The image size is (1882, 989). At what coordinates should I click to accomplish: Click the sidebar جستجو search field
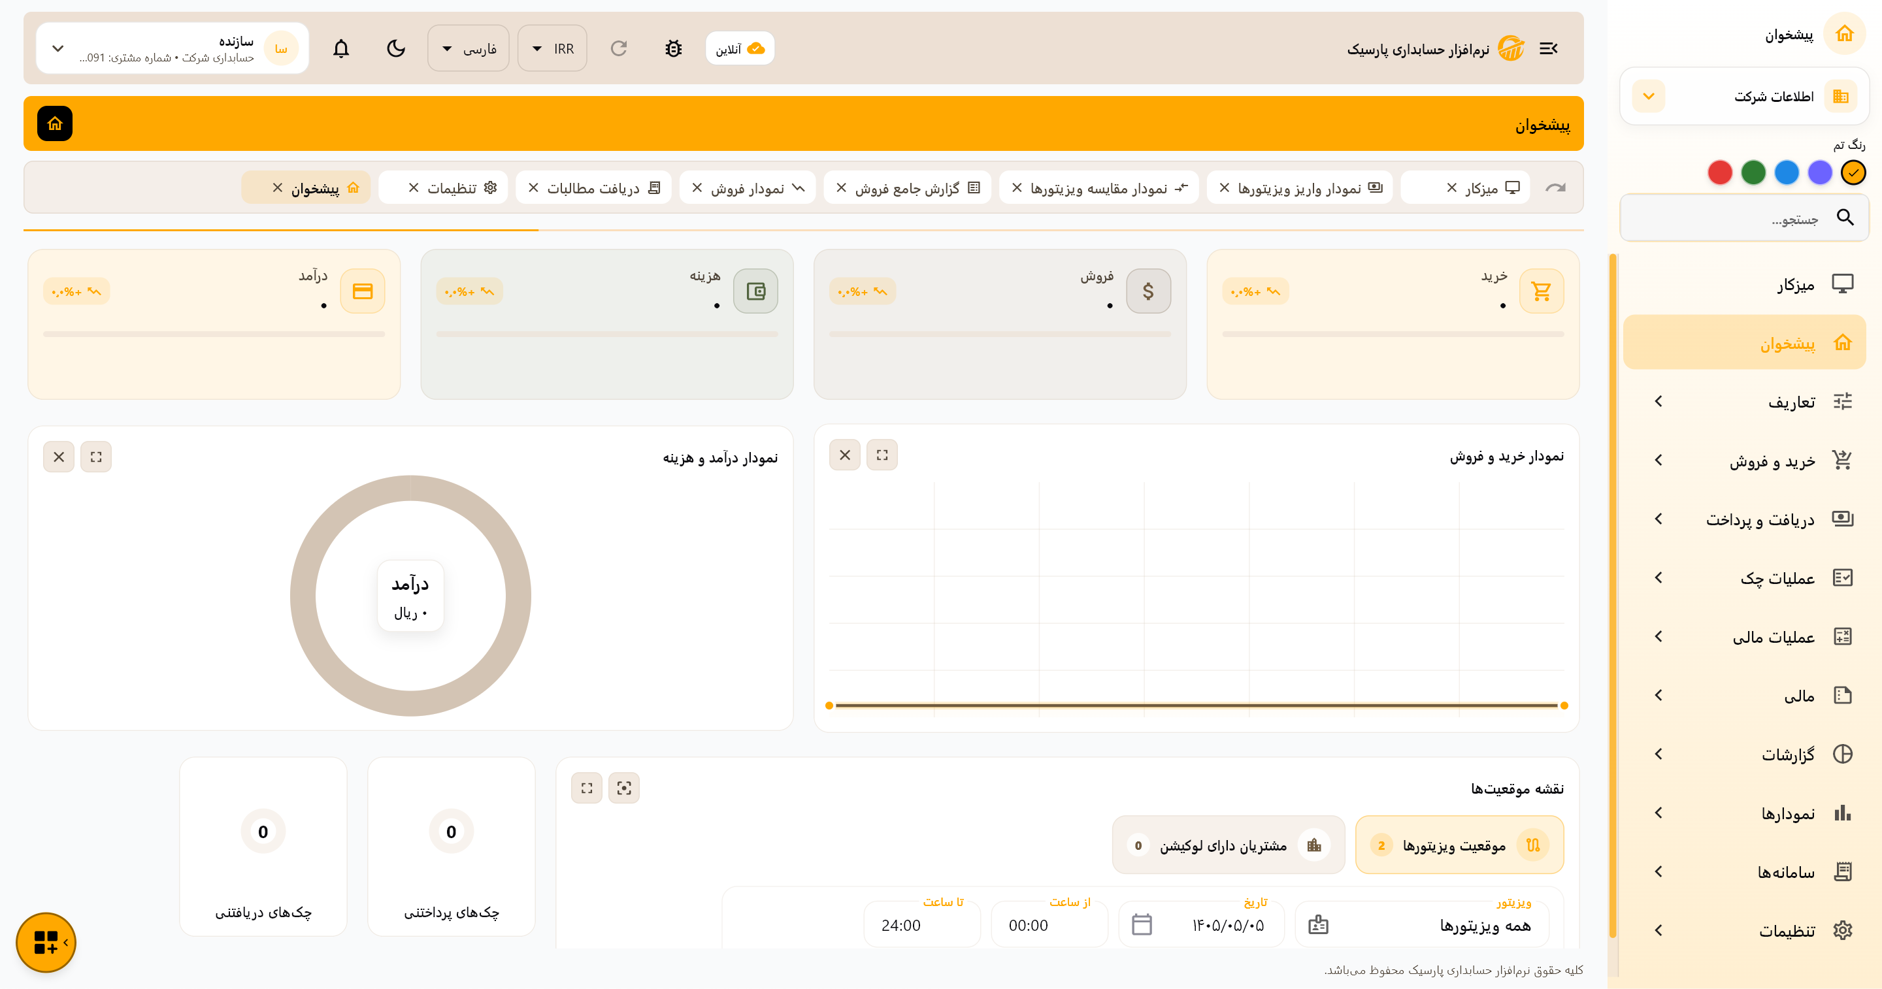point(1743,218)
